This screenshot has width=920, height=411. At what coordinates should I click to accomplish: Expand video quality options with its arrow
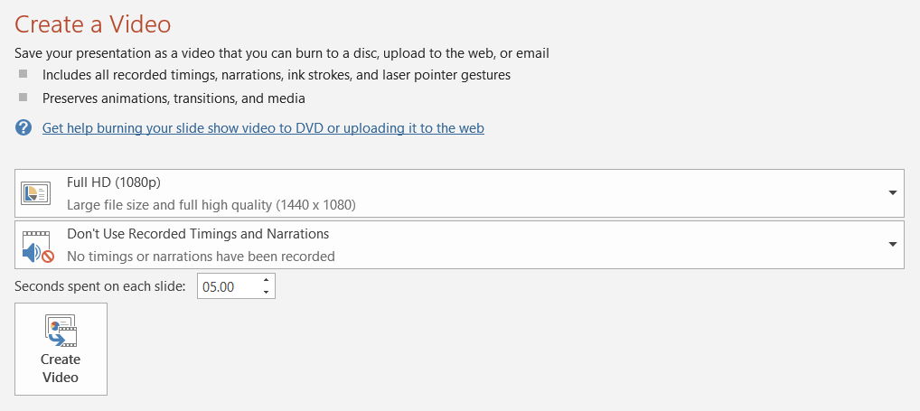point(892,193)
